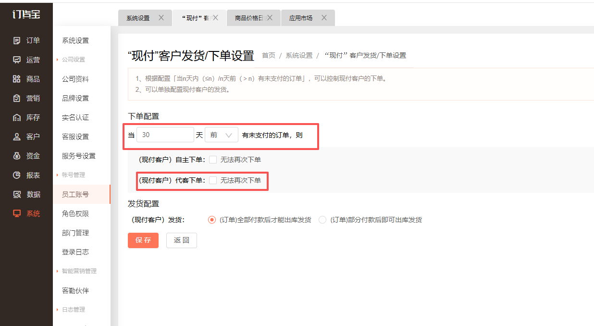Open 服务号设置 in the submenu
Screen dimensions: 594x326
[x=79, y=156]
